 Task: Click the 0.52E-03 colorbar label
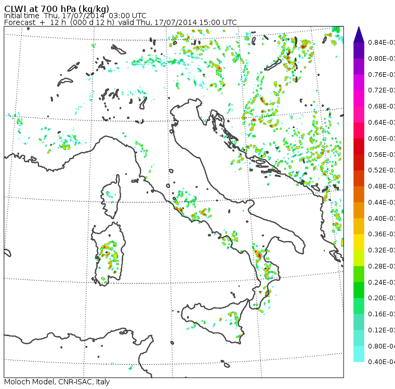pos(381,170)
